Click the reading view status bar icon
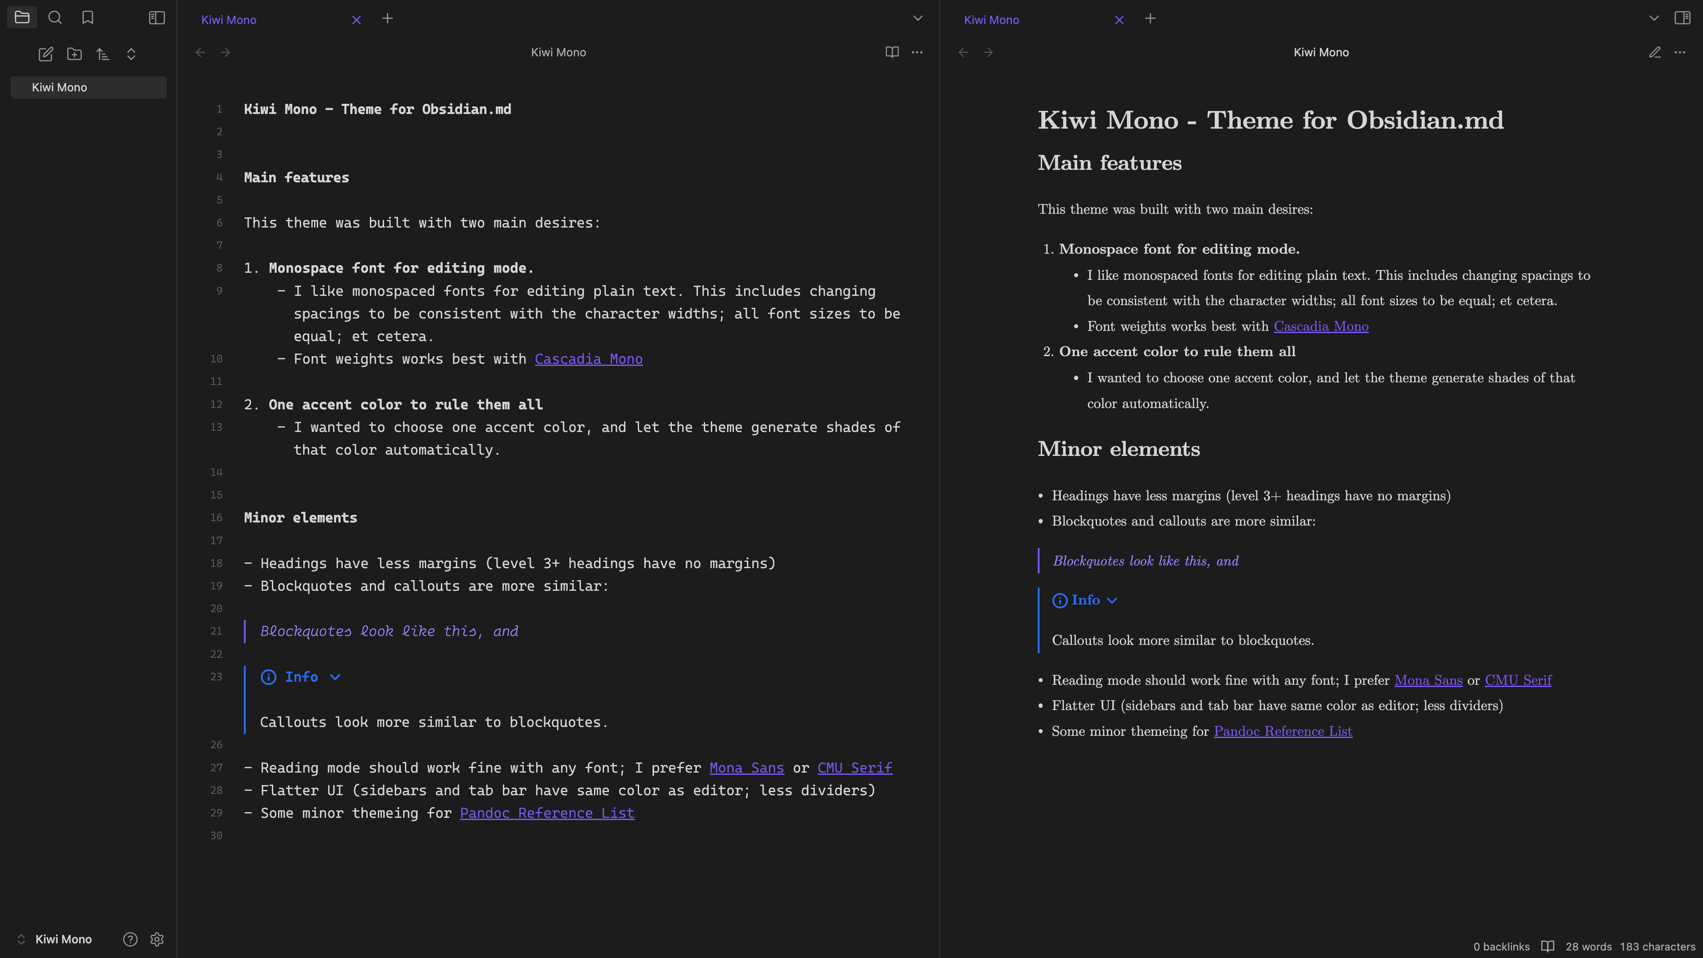 pyautogui.click(x=1547, y=947)
